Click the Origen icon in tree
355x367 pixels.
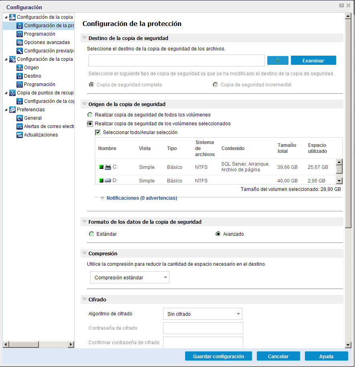click(20, 68)
